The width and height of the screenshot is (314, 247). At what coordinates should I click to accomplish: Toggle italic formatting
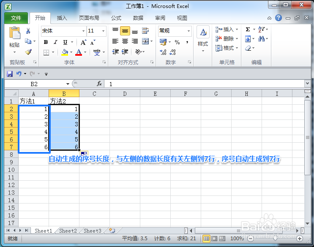(56, 42)
